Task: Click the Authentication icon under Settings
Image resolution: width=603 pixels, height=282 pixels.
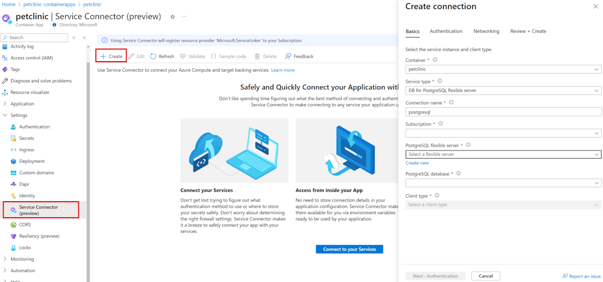Action: pos(14,127)
